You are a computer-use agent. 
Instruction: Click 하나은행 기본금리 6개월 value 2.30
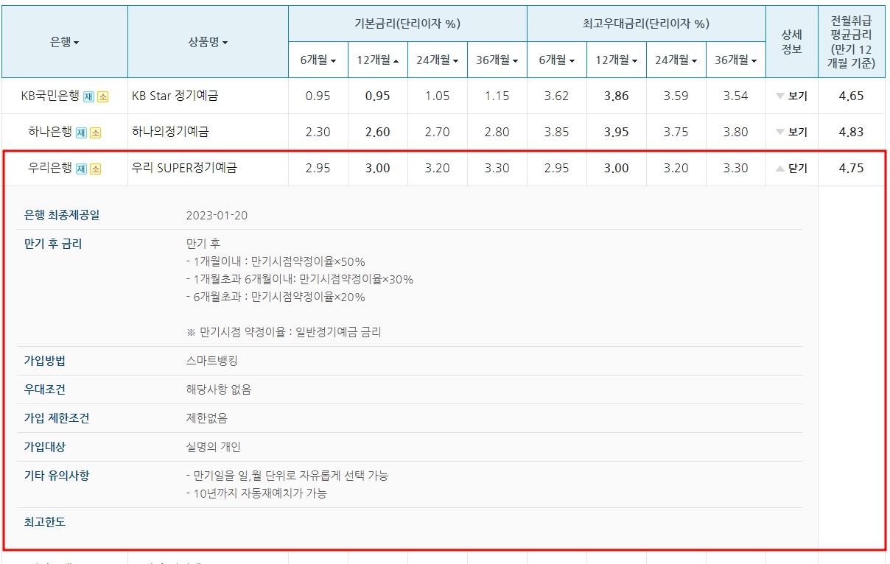[x=318, y=133]
